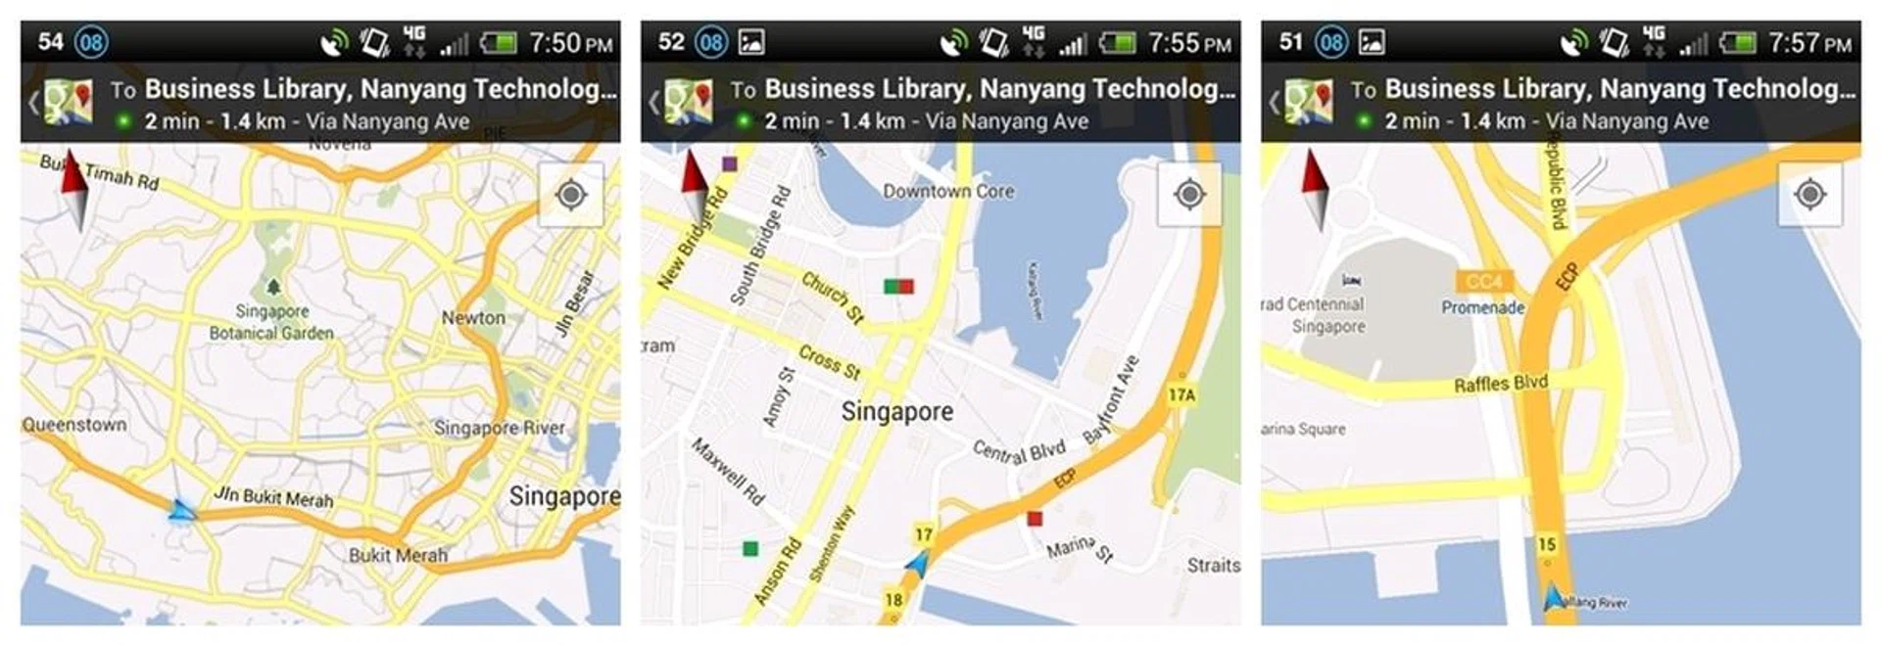Tap the blue navigation arrow near exit 17

[918, 563]
